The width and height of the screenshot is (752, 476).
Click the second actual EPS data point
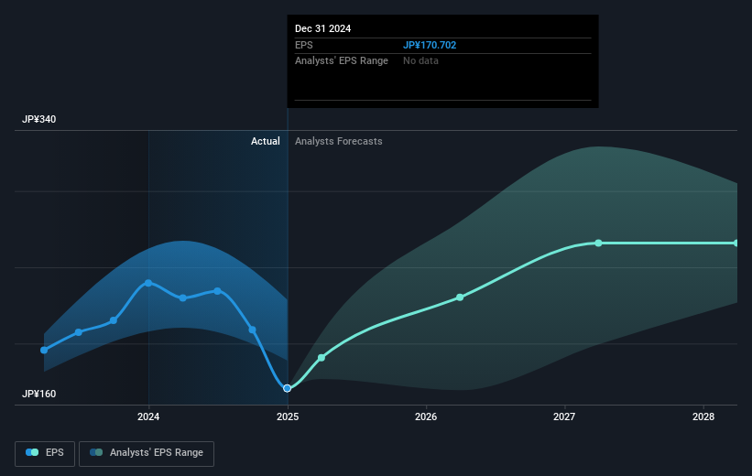(x=79, y=332)
